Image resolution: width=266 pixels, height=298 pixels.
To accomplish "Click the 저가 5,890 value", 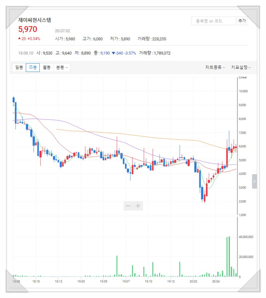I will tap(120, 39).
